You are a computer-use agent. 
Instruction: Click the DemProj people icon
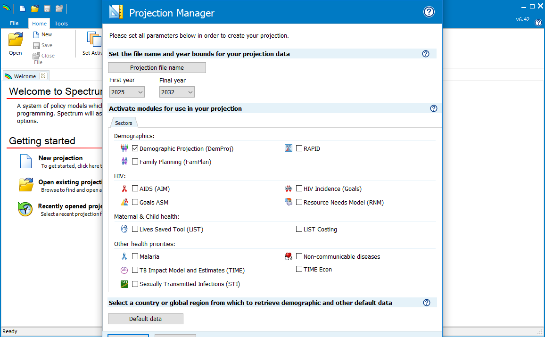click(x=124, y=148)
